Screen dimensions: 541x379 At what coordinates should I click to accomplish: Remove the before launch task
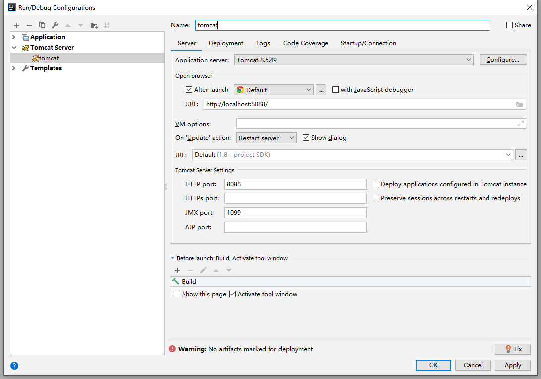point(190,270)
